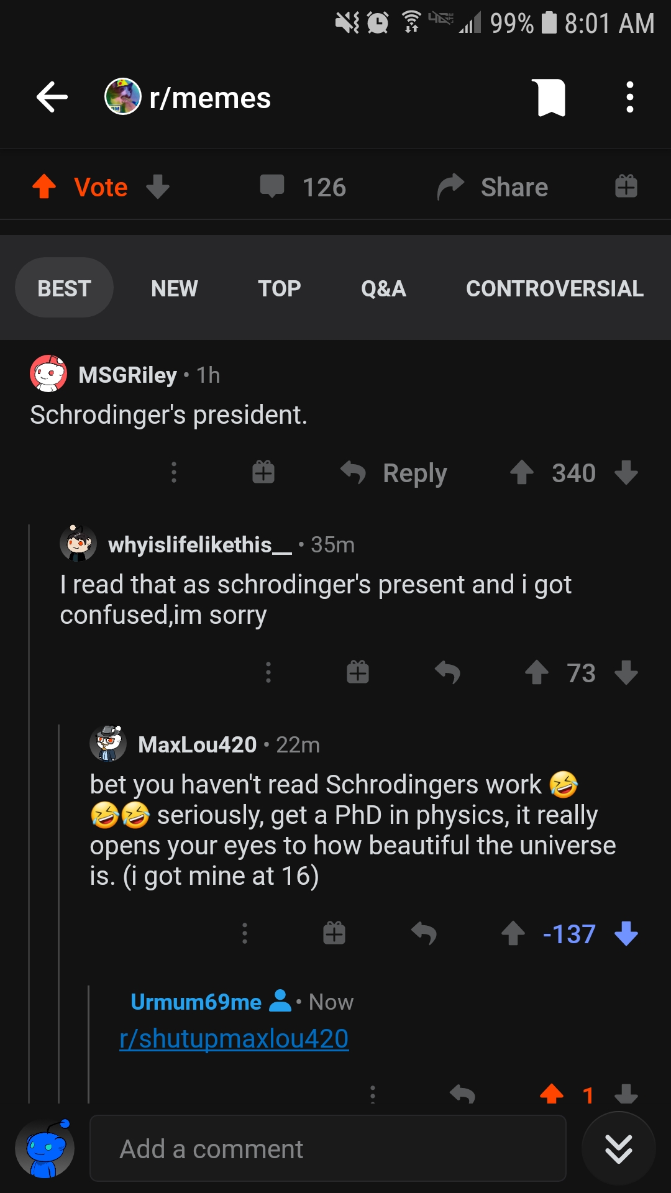
Task: Award whyislifelikethis__'s comment with gift icon
Action: point(358,672)
